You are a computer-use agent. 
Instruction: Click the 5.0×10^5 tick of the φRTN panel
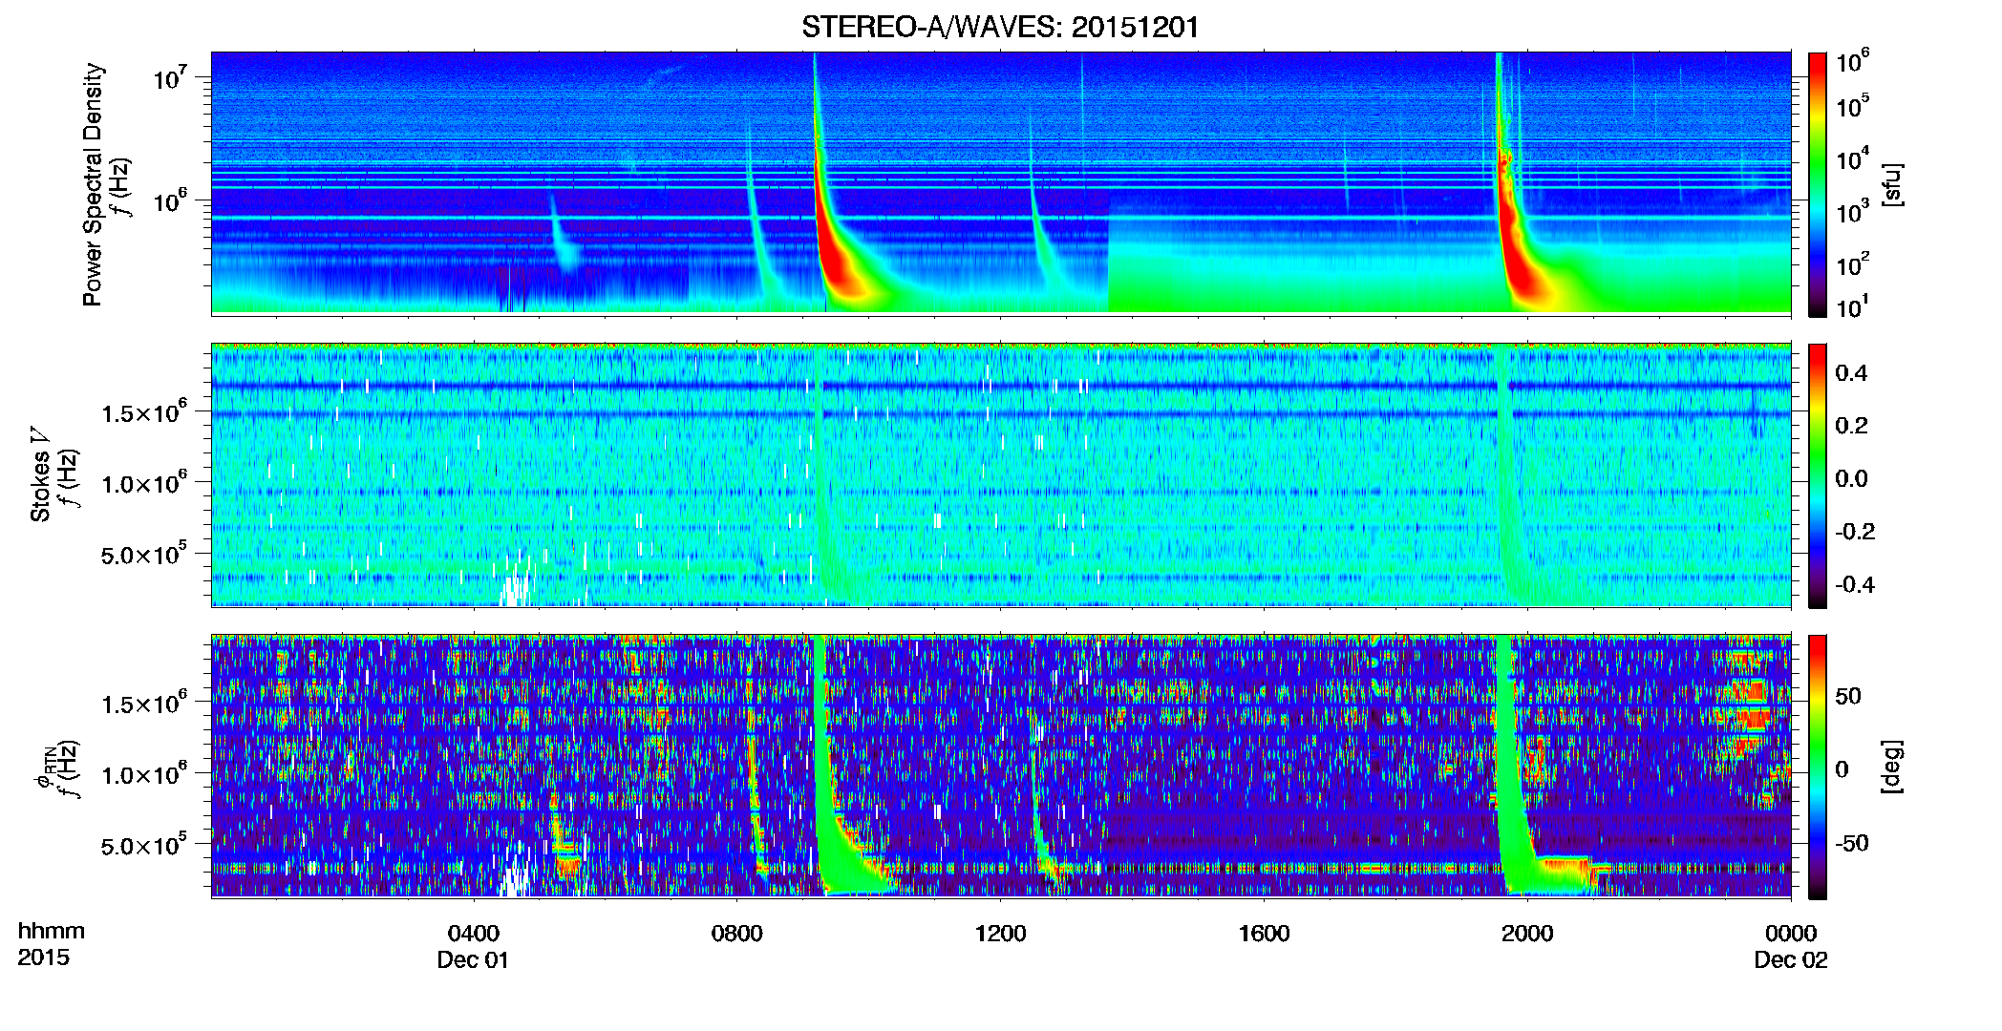pos(144,845)
